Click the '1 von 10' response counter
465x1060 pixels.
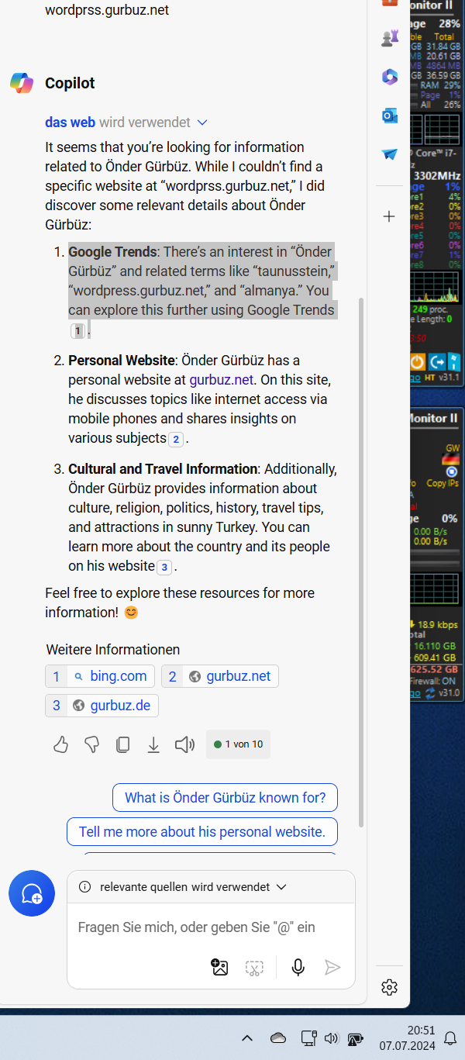(x=238, y=744)
